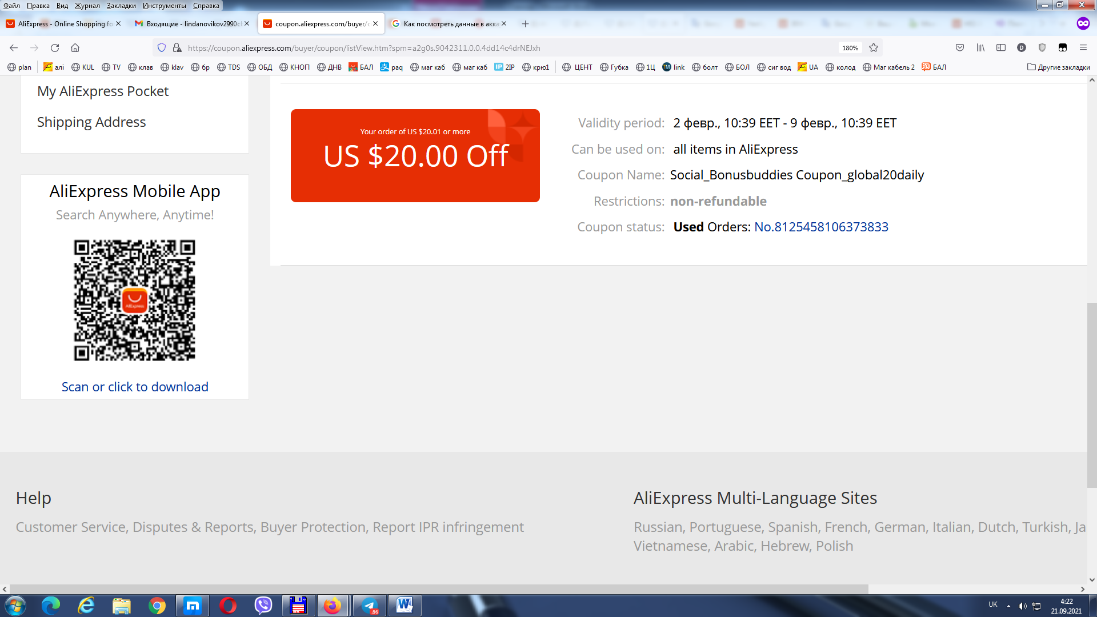The image size is (1097, 617).
Task: Show hidden system tray icons
Action: pyautogui.click(x=1008, y=606)
